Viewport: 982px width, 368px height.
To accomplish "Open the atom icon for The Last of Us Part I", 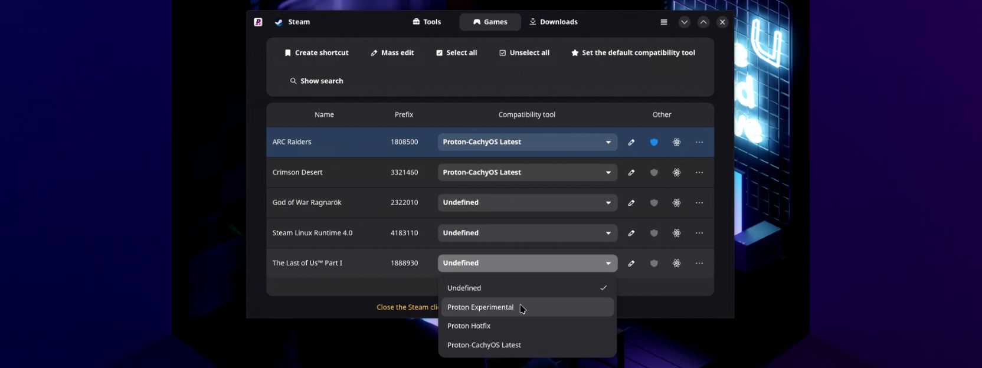I will click(677, 264).
